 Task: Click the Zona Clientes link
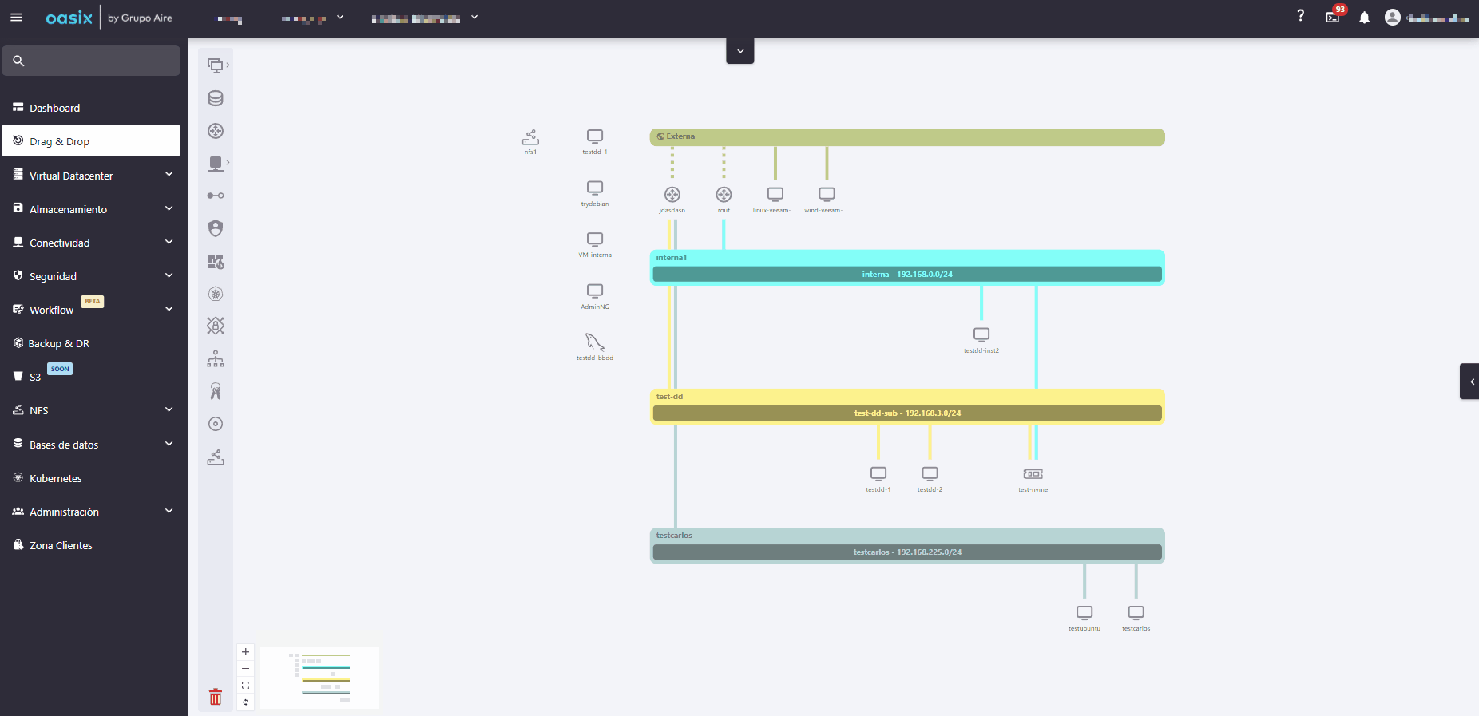(61, 545)
